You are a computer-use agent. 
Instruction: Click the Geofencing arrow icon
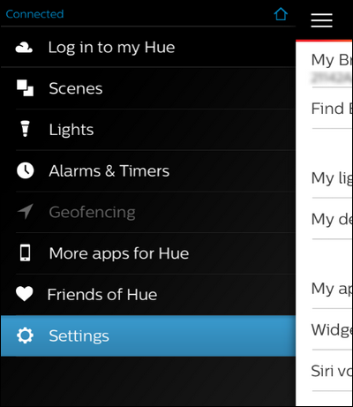(25, 212)
